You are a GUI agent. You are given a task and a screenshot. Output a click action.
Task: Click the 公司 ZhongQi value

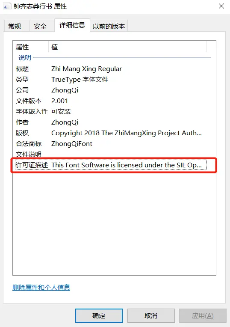[x=65, y=90]
